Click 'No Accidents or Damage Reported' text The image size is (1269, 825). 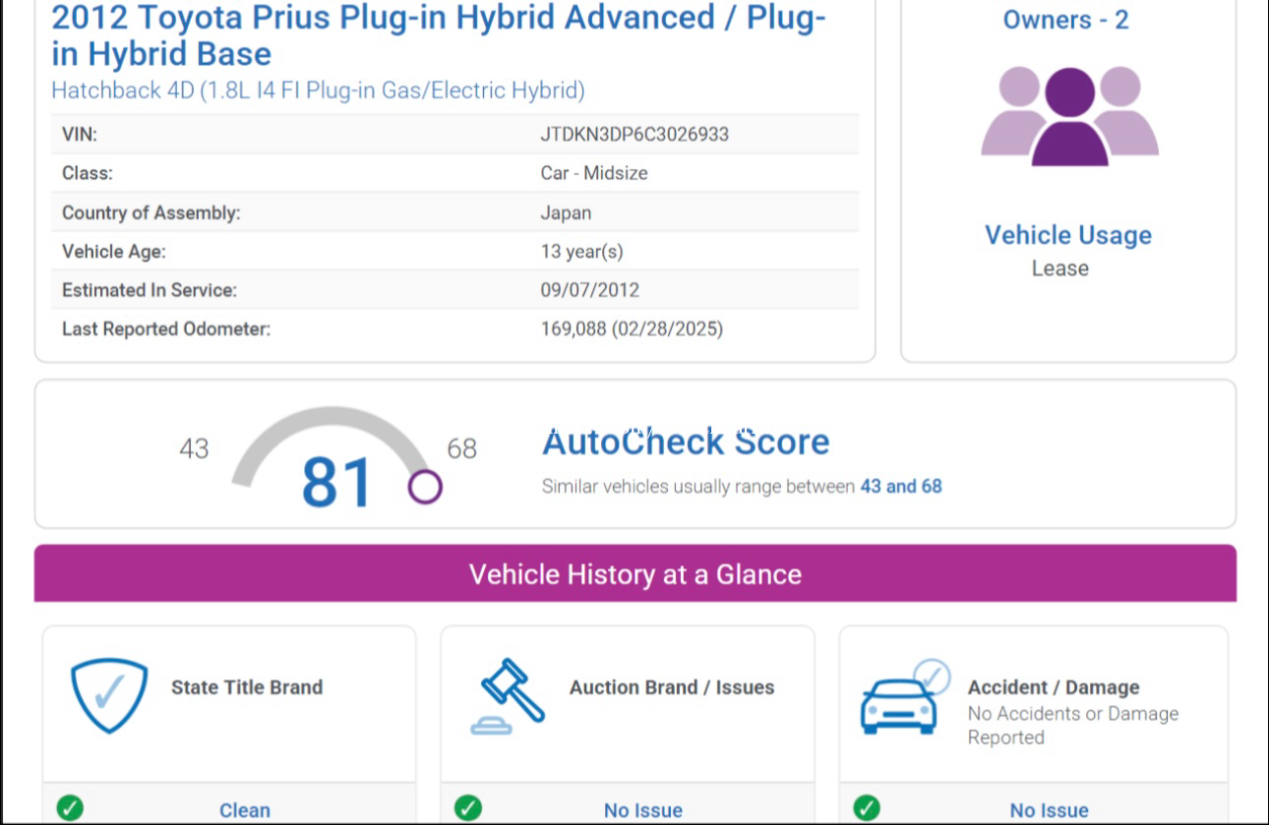click(x=1073, y=726)
